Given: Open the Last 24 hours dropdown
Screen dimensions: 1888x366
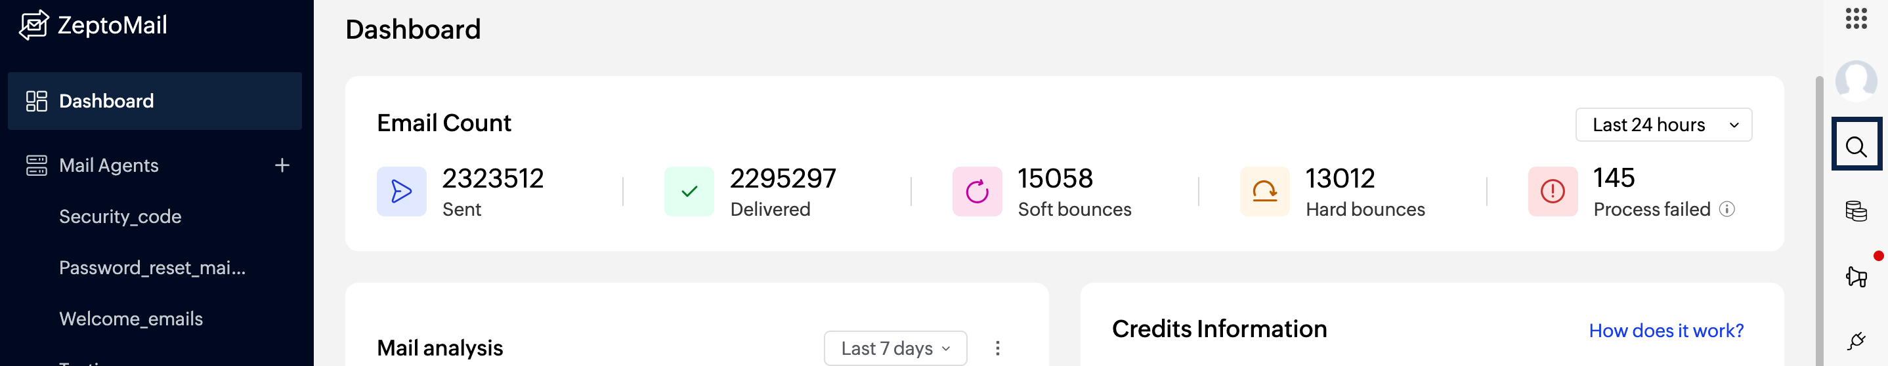Looking at the screenshot, I should 1663,125.
